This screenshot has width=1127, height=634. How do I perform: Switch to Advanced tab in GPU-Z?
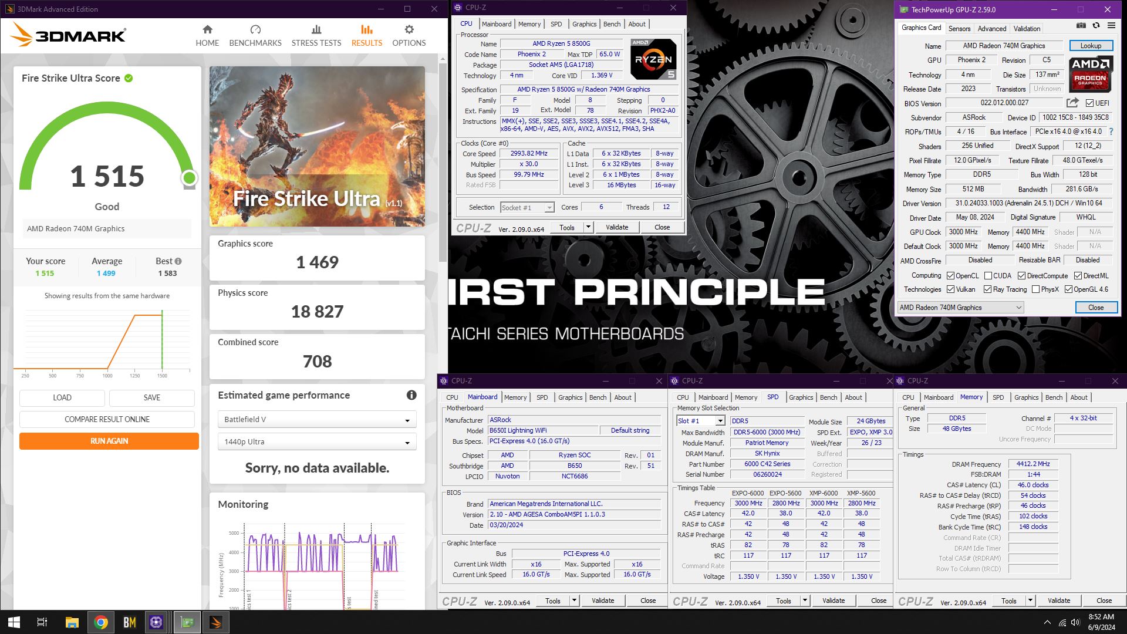coord(992,28)
